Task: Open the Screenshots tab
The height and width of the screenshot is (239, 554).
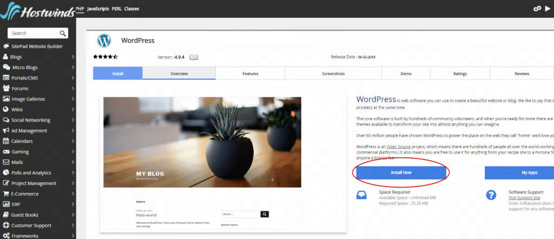Action: pos(333,74)
